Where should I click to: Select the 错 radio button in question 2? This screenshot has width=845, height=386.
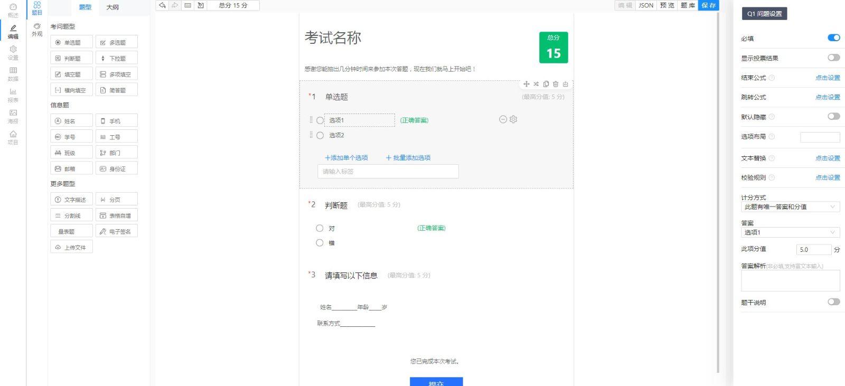(320, 243)
